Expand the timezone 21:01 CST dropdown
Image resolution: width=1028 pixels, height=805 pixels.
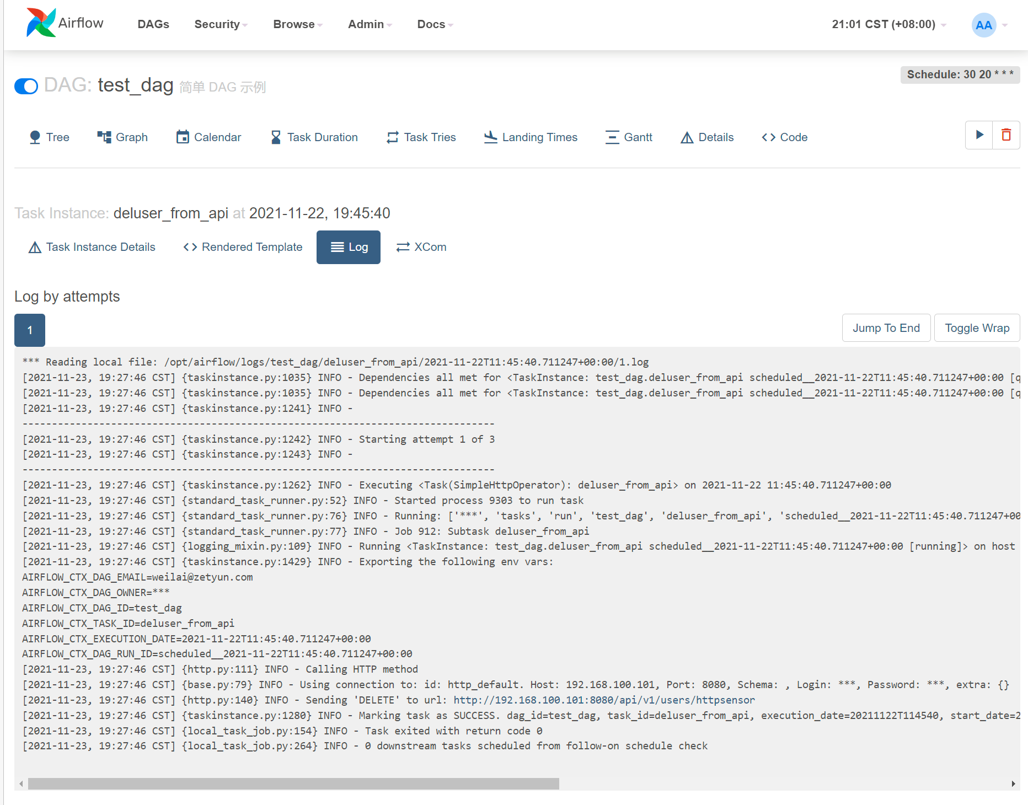coord(888,24)
